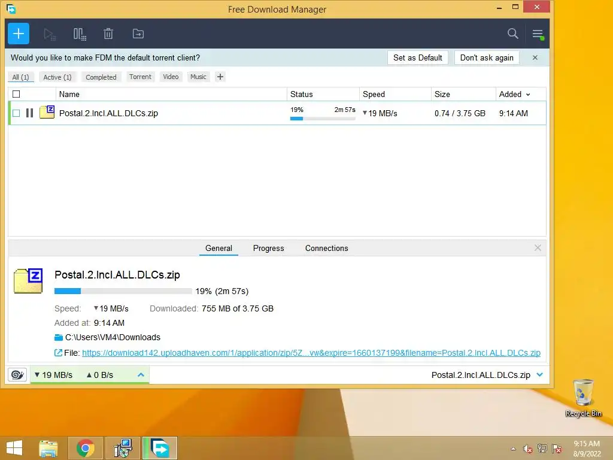Open Windows Start button
Screen dimensions: 613x460
pyautogui.click(x=14, y=448)
